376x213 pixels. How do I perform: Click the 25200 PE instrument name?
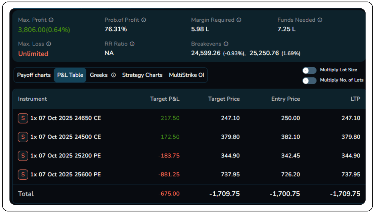tap(65, 156)
